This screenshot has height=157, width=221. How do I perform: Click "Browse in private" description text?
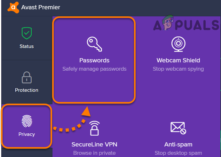point(94,153)
